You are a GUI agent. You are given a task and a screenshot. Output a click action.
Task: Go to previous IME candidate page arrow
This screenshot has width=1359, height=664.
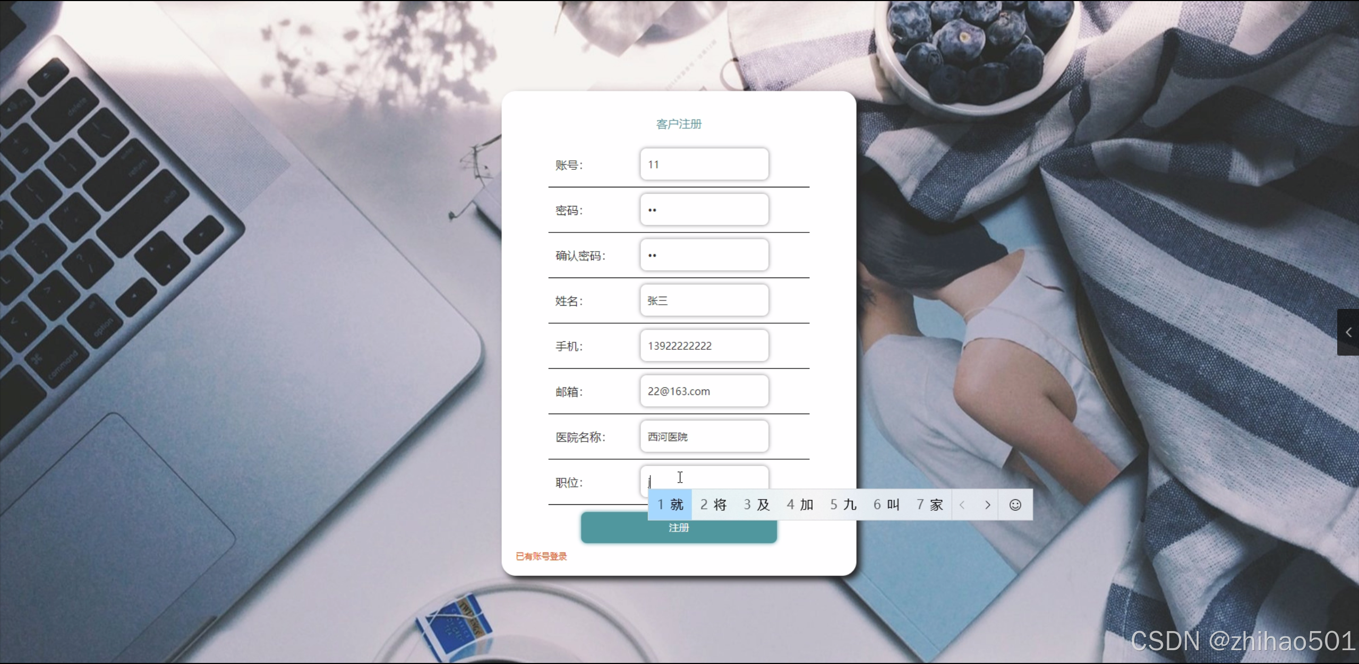pos(962,505)
